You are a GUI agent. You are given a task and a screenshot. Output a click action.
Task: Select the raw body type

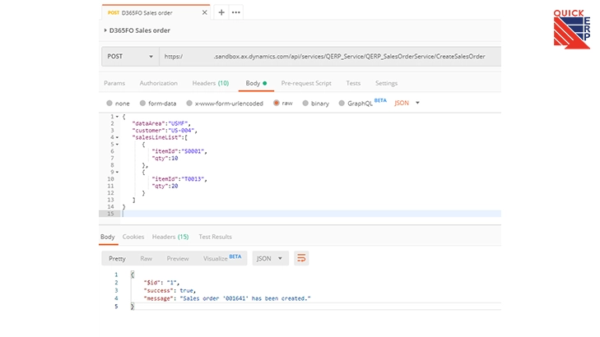point(277,104)
